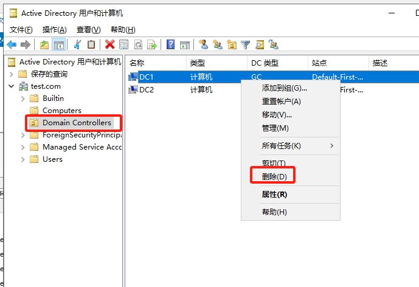Minimize the Active Directory window
Screen dimensions: 419x287
pyautogui.click(x=392, y=13)
